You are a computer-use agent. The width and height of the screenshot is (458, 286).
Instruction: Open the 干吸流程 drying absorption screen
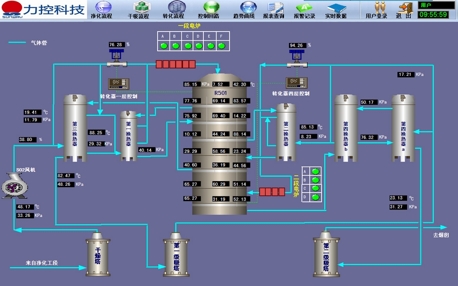coord(138,10)
